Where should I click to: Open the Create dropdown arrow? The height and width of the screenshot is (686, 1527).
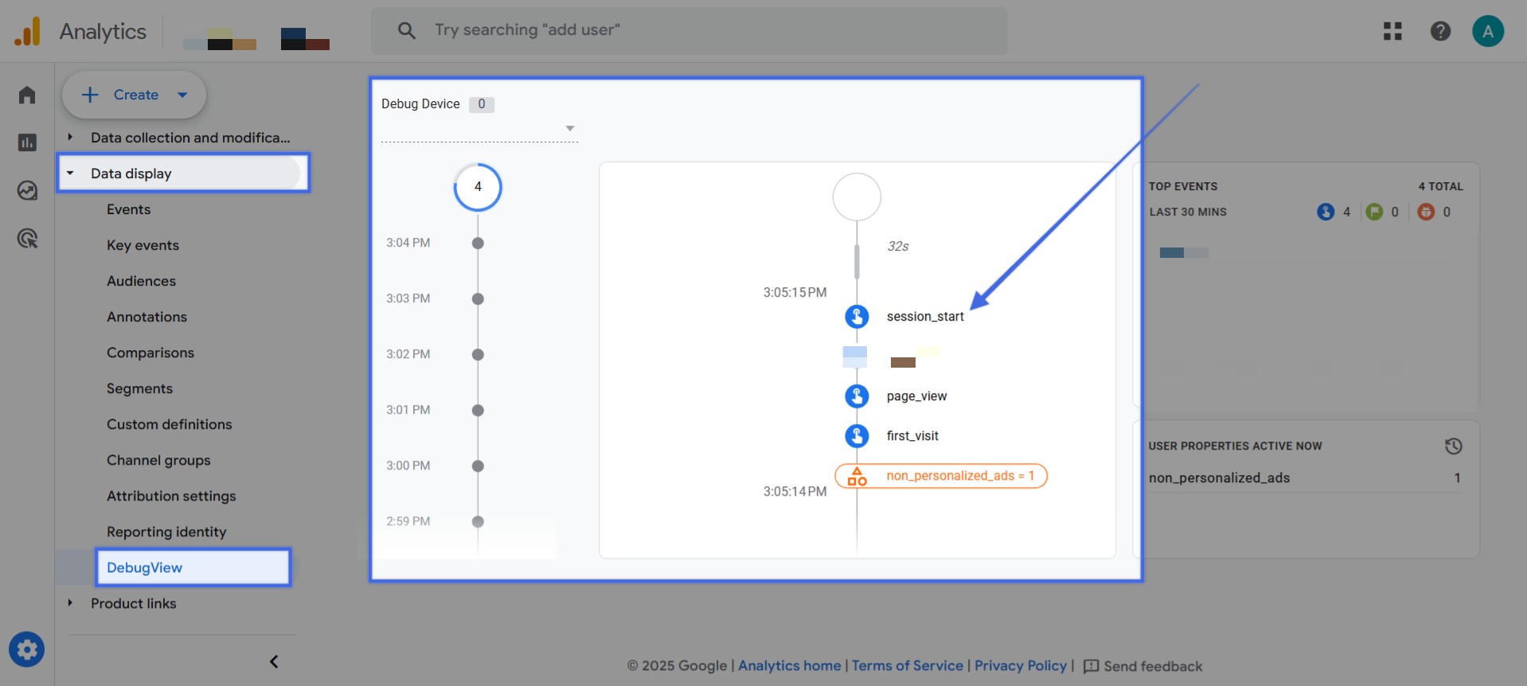point(182,95)
